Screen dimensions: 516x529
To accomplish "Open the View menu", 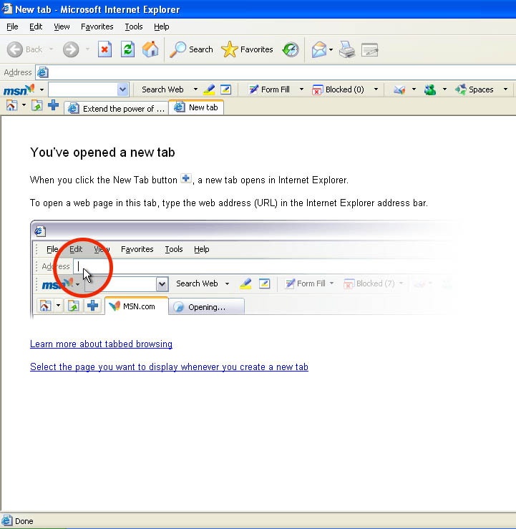I will click(62, 26).
